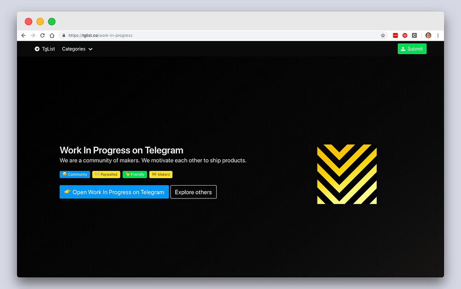Click the Explore others button
This screenshot has height=289, width=461.
tap(194, 192)
